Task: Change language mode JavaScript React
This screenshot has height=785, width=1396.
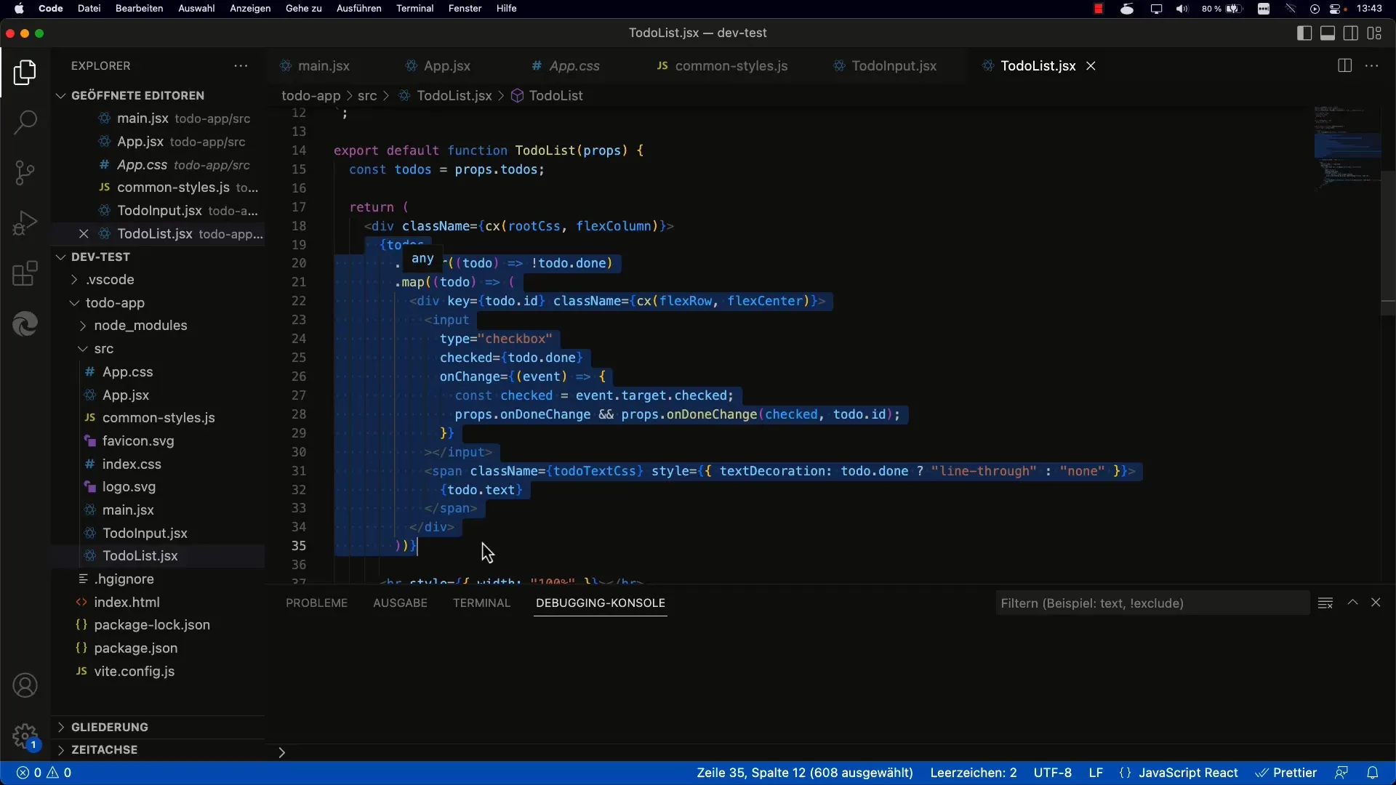Action: pos(1188,773)
